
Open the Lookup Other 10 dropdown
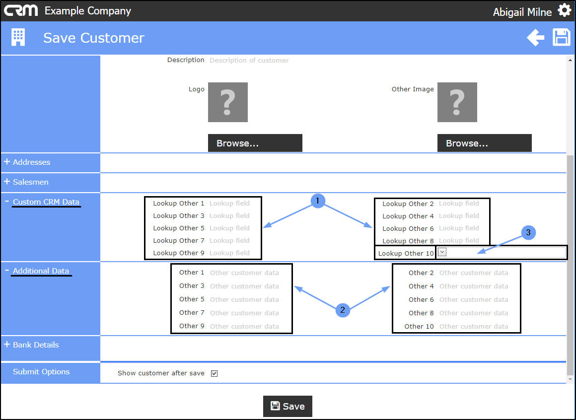pos(442,252)
